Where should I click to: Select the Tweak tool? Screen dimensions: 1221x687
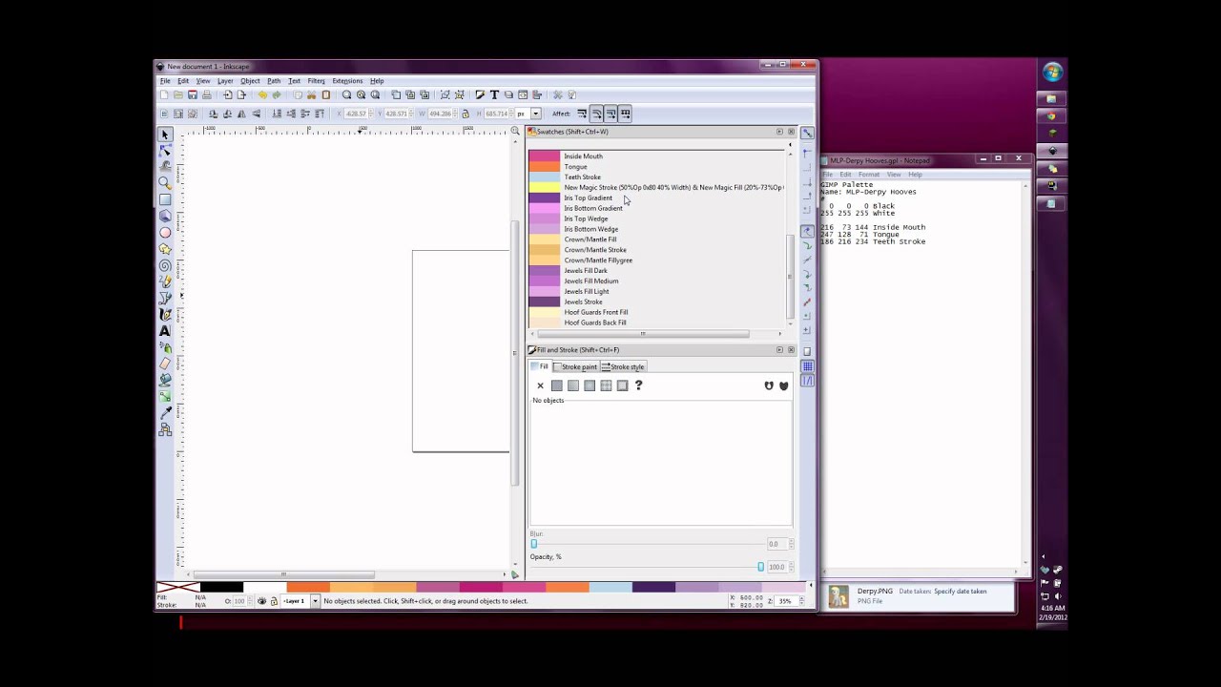point(165,167)
